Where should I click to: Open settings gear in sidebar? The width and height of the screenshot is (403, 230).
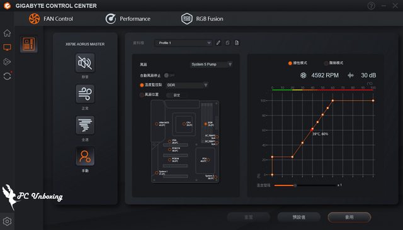coord(7,221)
